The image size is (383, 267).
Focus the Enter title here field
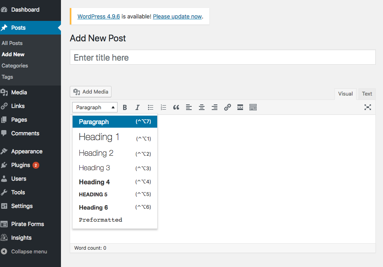223,57
